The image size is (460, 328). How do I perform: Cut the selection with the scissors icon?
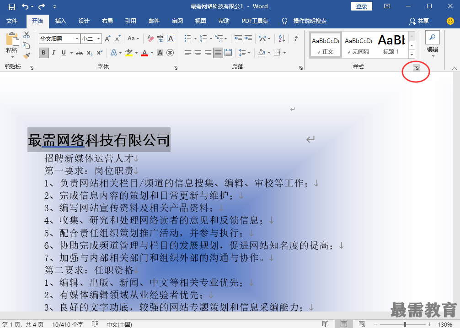tap(27, 35)
